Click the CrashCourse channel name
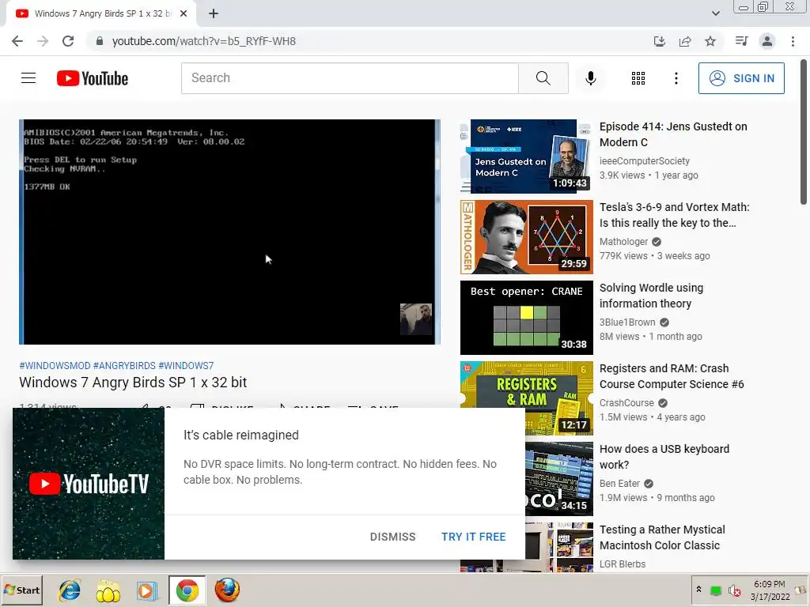Screen dimensions: 810x607 (626, 402)
